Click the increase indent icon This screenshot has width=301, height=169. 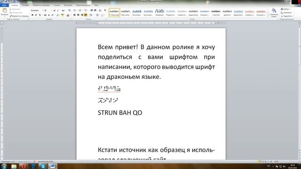pos(95,10)
